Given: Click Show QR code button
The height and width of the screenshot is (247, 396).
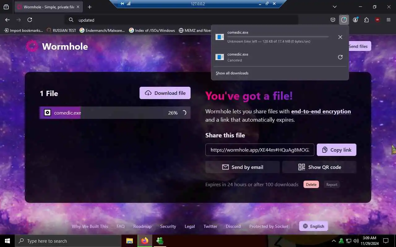Looking at the screenshot, I should [x=319, y=167].
